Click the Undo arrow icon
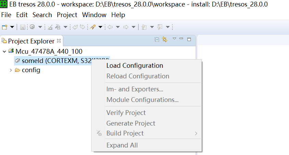 coord(75,27)
